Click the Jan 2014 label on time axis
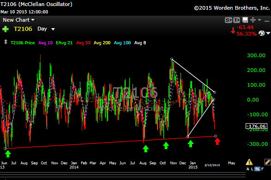271x180 pixels. click(x=74, y=165)
